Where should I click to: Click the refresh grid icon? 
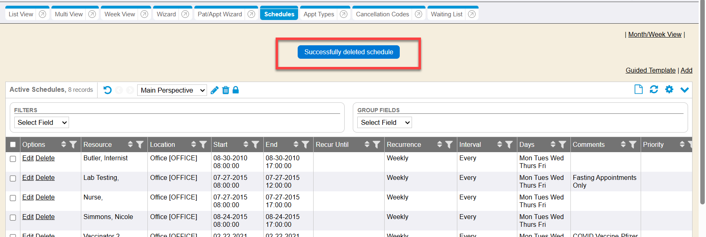point(654,89)
